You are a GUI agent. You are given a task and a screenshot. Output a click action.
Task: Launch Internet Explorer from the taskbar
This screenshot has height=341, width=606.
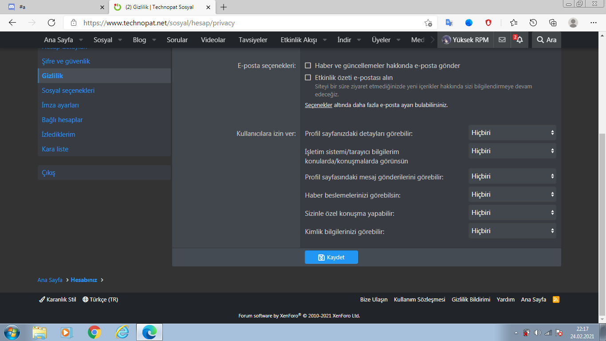point(122,332)
